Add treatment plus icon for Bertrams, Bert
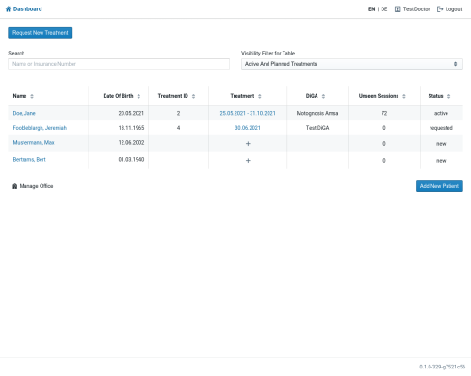 pos(248,161)
